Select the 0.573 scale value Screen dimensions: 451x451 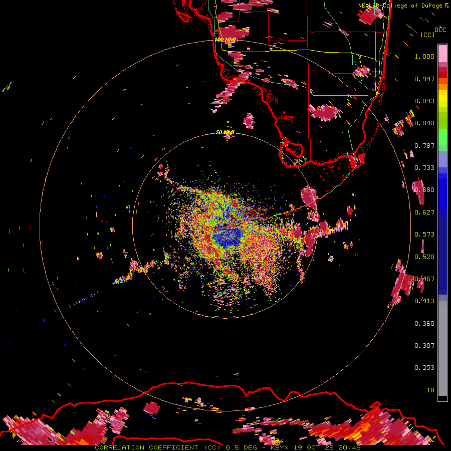[424, 235]
